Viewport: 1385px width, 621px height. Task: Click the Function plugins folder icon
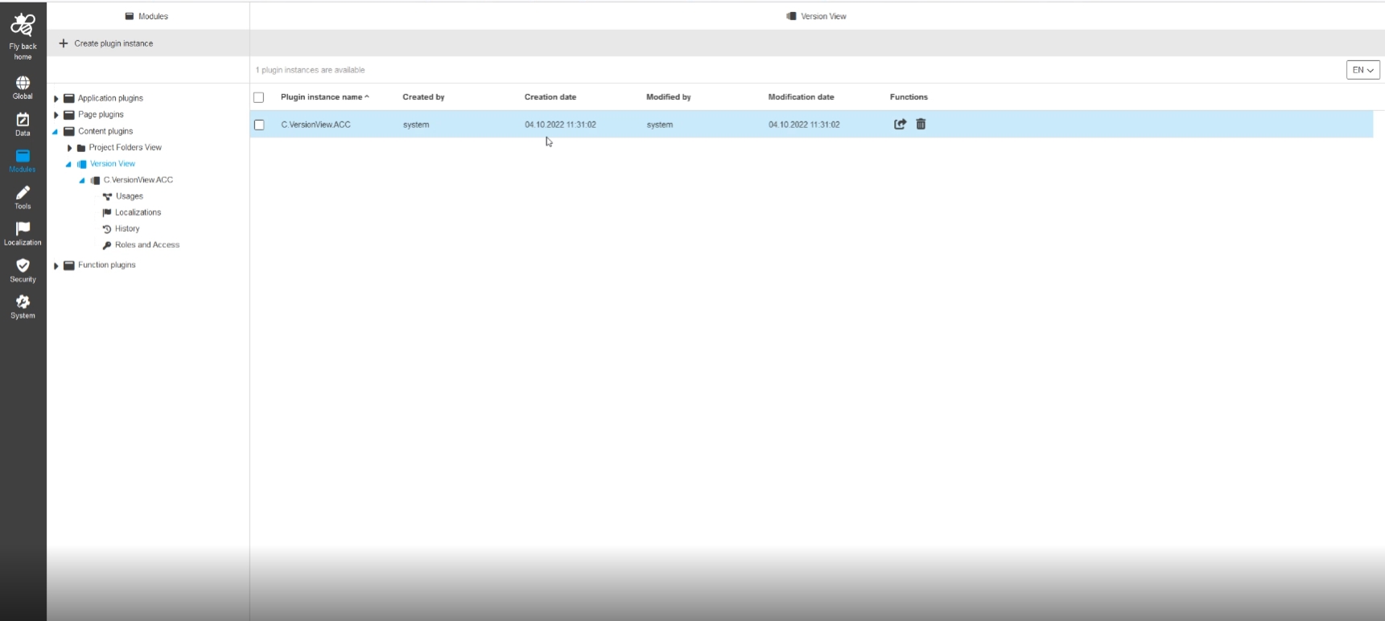pos(69,265)
